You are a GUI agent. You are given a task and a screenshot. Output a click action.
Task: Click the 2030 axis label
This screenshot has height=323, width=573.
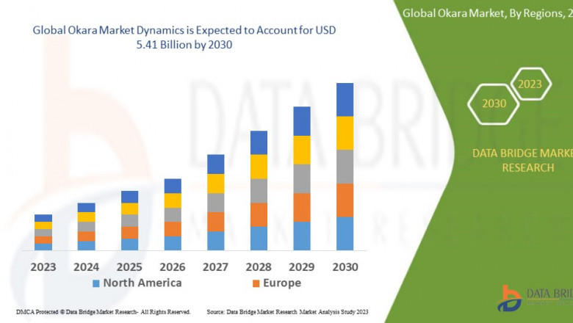(x=345, y=267)
